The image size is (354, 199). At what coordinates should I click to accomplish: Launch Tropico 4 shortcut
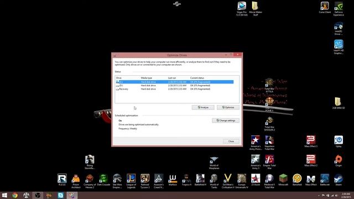[x=186, y=180]
